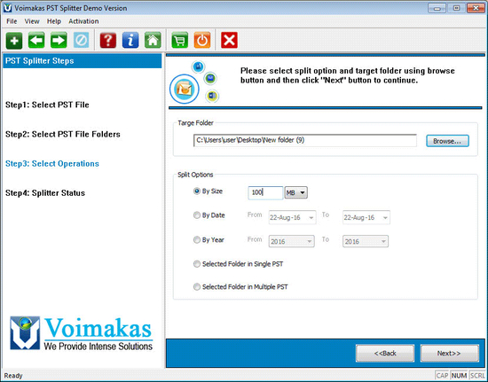Click the green left arrow Back icon

(36, 41)
